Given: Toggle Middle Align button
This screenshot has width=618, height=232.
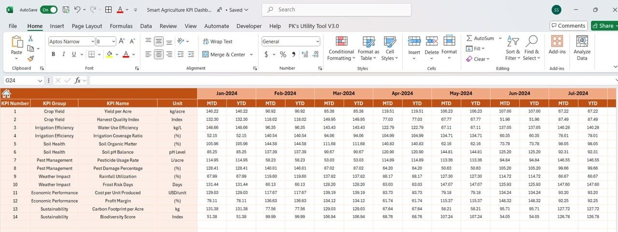Looking at the screenshot, I should coord(159,42).
